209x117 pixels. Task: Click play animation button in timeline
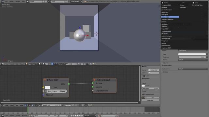click(78, 116)
